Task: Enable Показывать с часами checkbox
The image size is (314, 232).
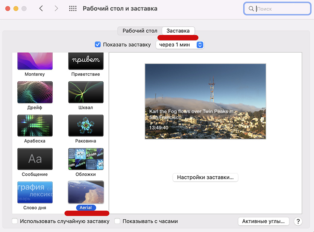Action: pyautogui.click(x=117, y=221)
